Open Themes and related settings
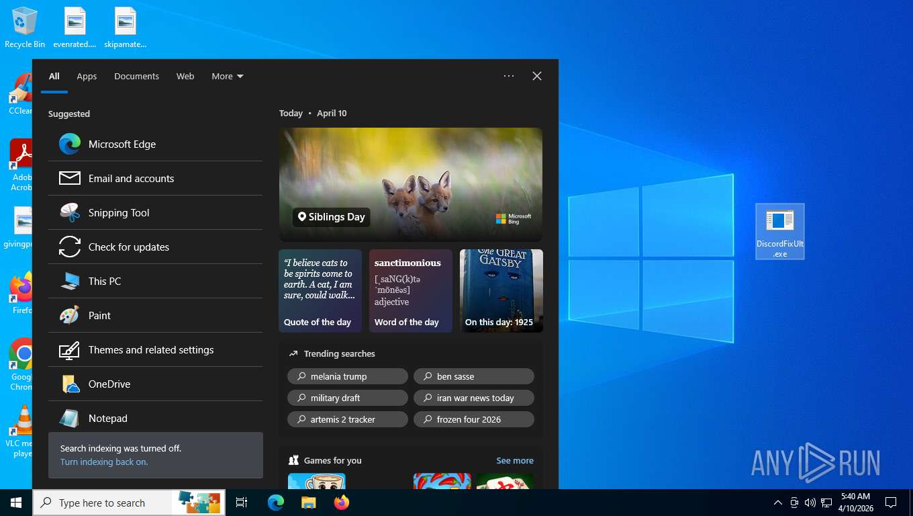This screenshot has width=913, height=516. 155,349
